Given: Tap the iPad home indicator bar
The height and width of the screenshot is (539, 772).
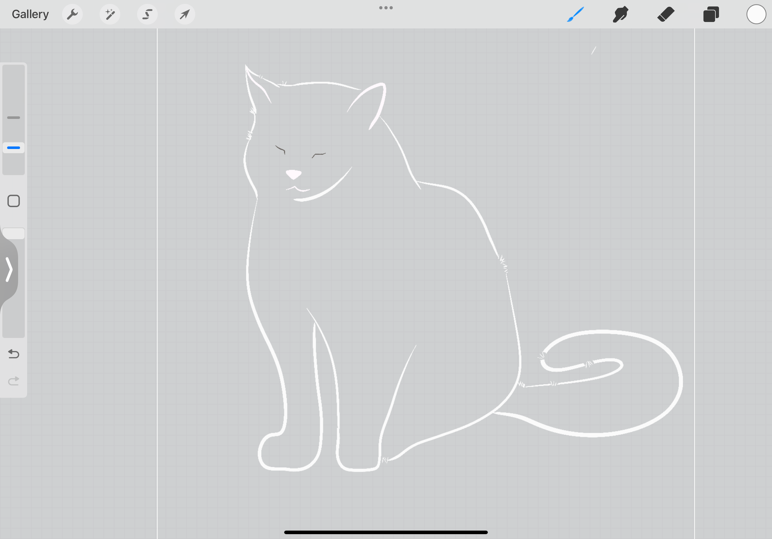Looking at the screenshot, I should 386,532.
